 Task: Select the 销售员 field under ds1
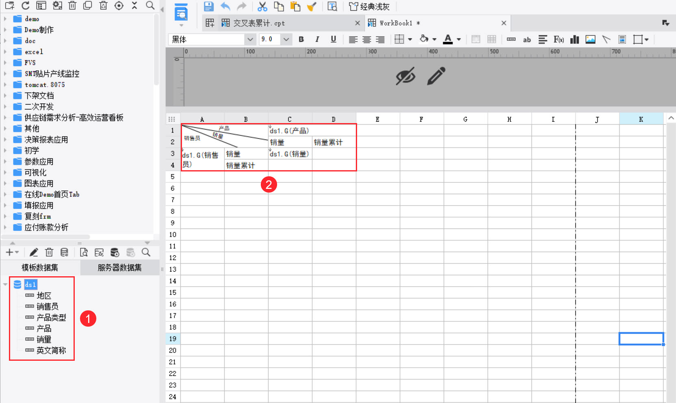pyautogui.click(x=48, y=306)
